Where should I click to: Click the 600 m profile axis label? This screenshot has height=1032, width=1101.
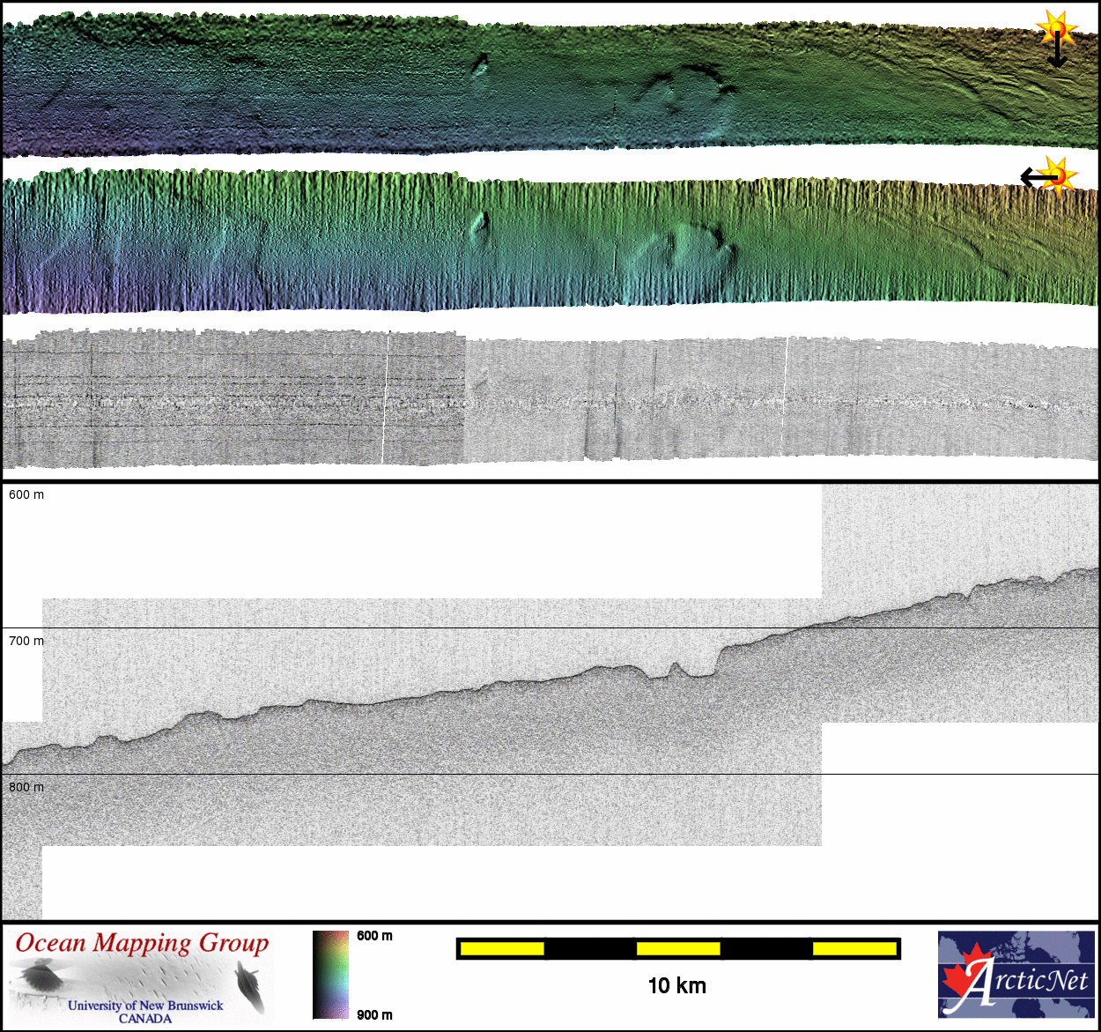point(26,494)
